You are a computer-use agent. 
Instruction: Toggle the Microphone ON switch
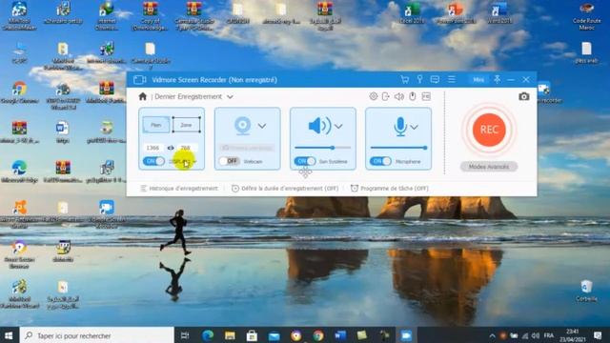point(380,161)
